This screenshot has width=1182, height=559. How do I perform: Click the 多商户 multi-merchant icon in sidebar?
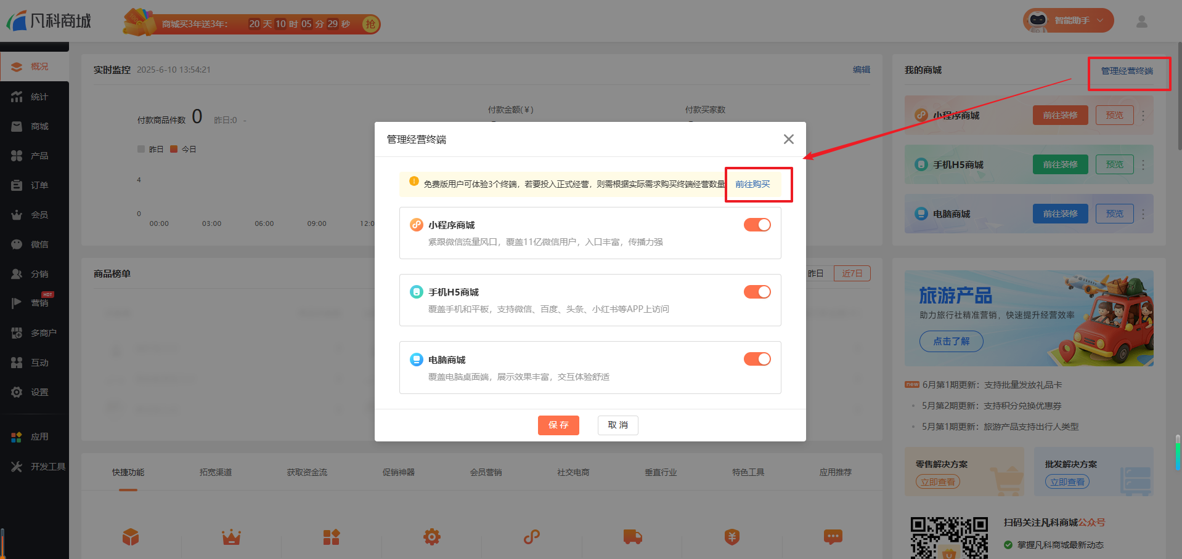(x=17, y=333)
